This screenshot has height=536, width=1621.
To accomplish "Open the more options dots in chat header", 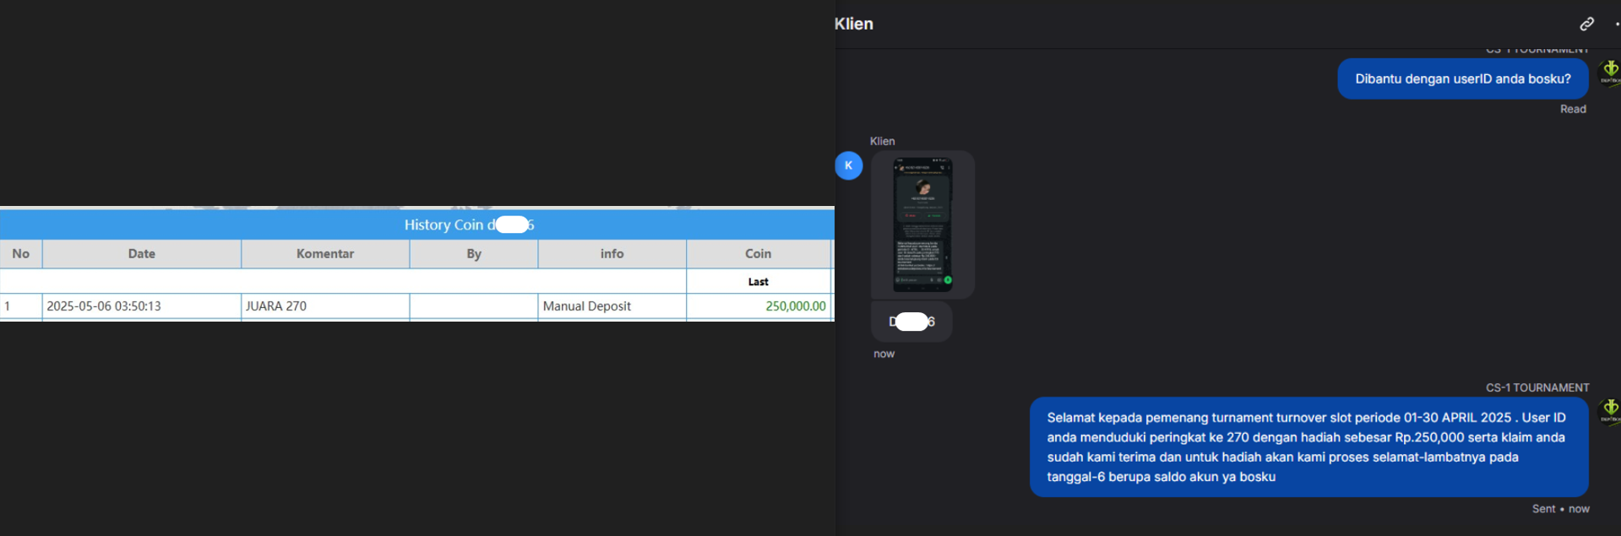I will [1617, 24].
